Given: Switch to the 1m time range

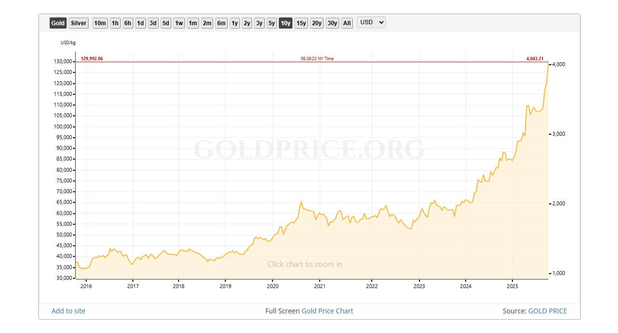Looking at the screenshot, I should coord(193,23).
